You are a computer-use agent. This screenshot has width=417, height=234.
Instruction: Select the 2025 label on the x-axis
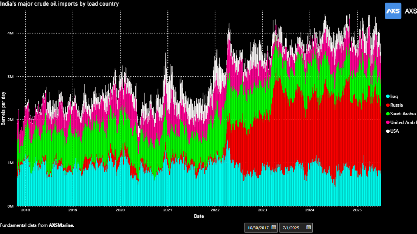(357, 210)
